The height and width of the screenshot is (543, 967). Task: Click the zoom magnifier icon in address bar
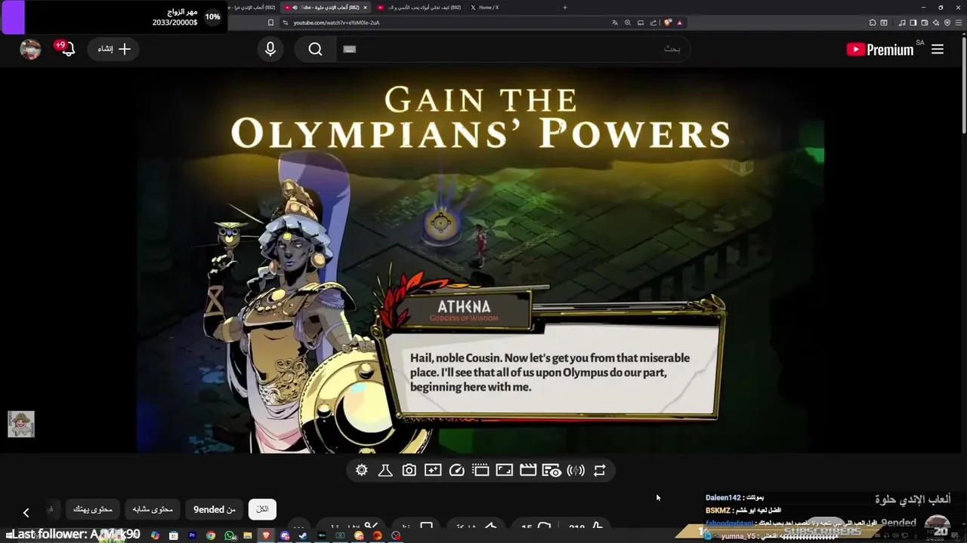(x=628, y=23)
